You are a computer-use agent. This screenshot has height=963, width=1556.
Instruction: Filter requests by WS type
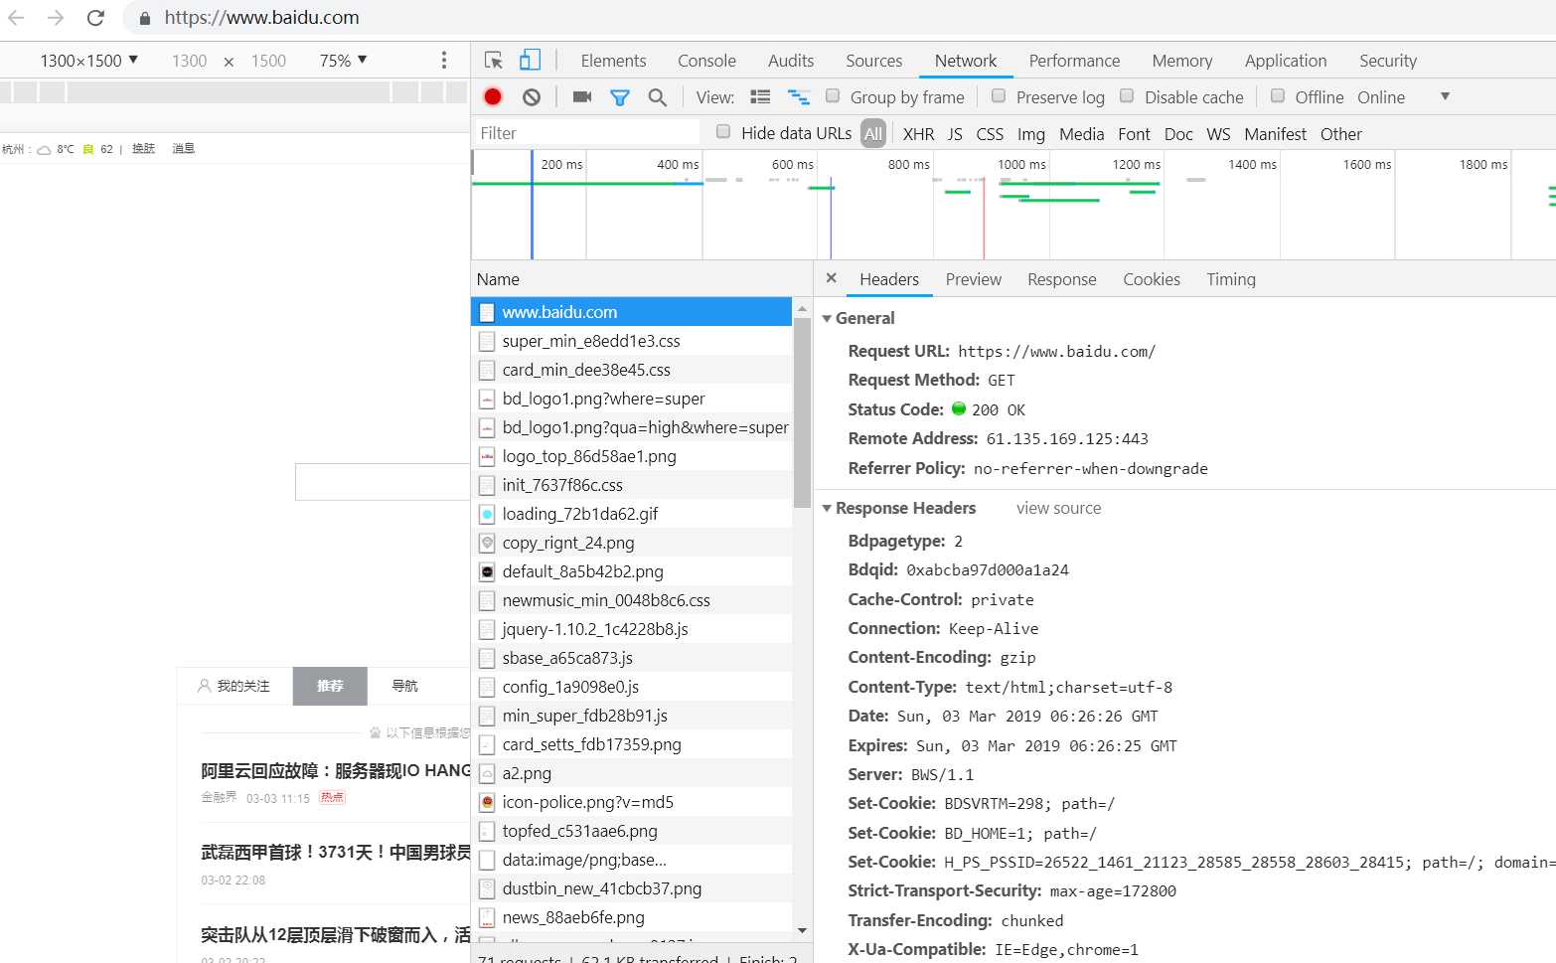1218,134
